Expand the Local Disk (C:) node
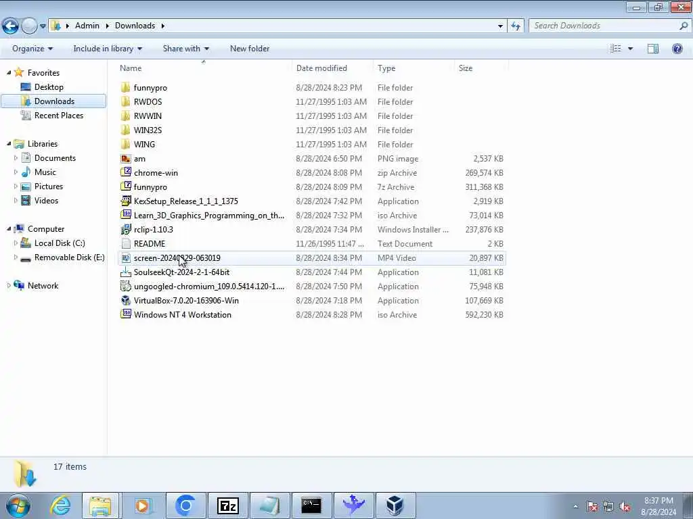693x519 pixels. [16, 243]
